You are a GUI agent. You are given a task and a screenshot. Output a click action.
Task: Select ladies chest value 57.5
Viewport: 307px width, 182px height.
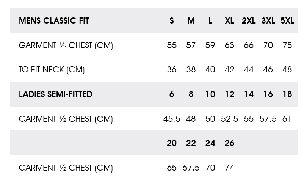point(268,119)
